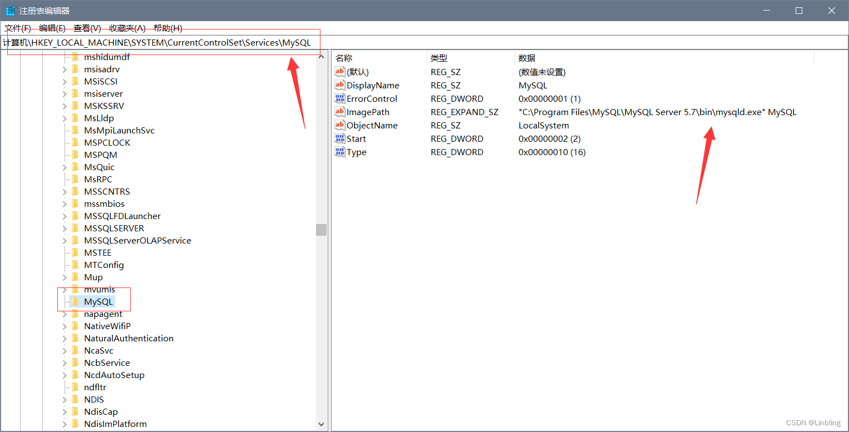
Task: Select the mssmbios key
Action: point(104,203)
